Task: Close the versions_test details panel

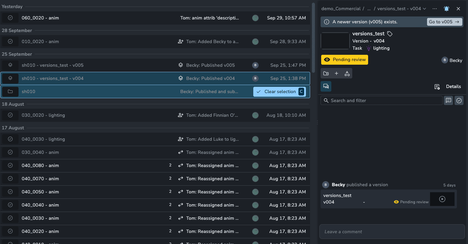Action: click(458, 9)
